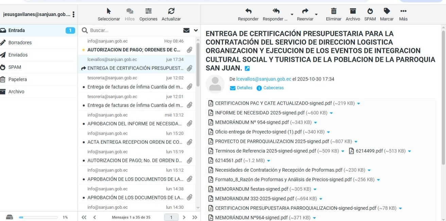This screenshot has width=446, height=221.
Task: Mark message as SPAM in toolbar
Action: (x=370, y=12)
